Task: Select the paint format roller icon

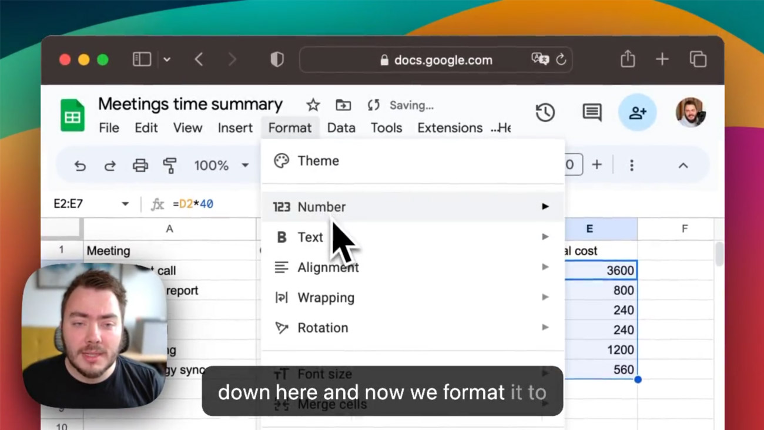Action: pyautogui.click(x=170, y=166)
